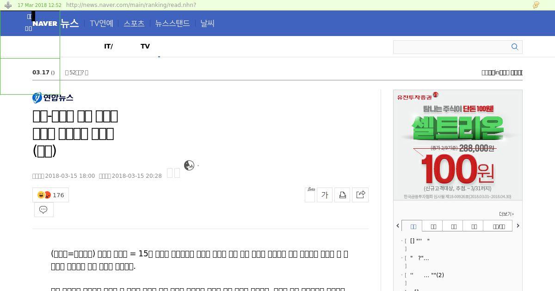This screenshot has width=555, height=291.
Task: Click the Beta feature button
Action: [x=310, y=194]
